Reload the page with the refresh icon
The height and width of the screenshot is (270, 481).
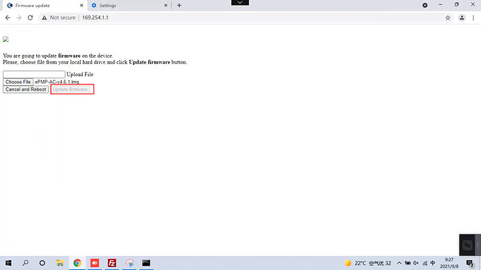pos(30,18)
